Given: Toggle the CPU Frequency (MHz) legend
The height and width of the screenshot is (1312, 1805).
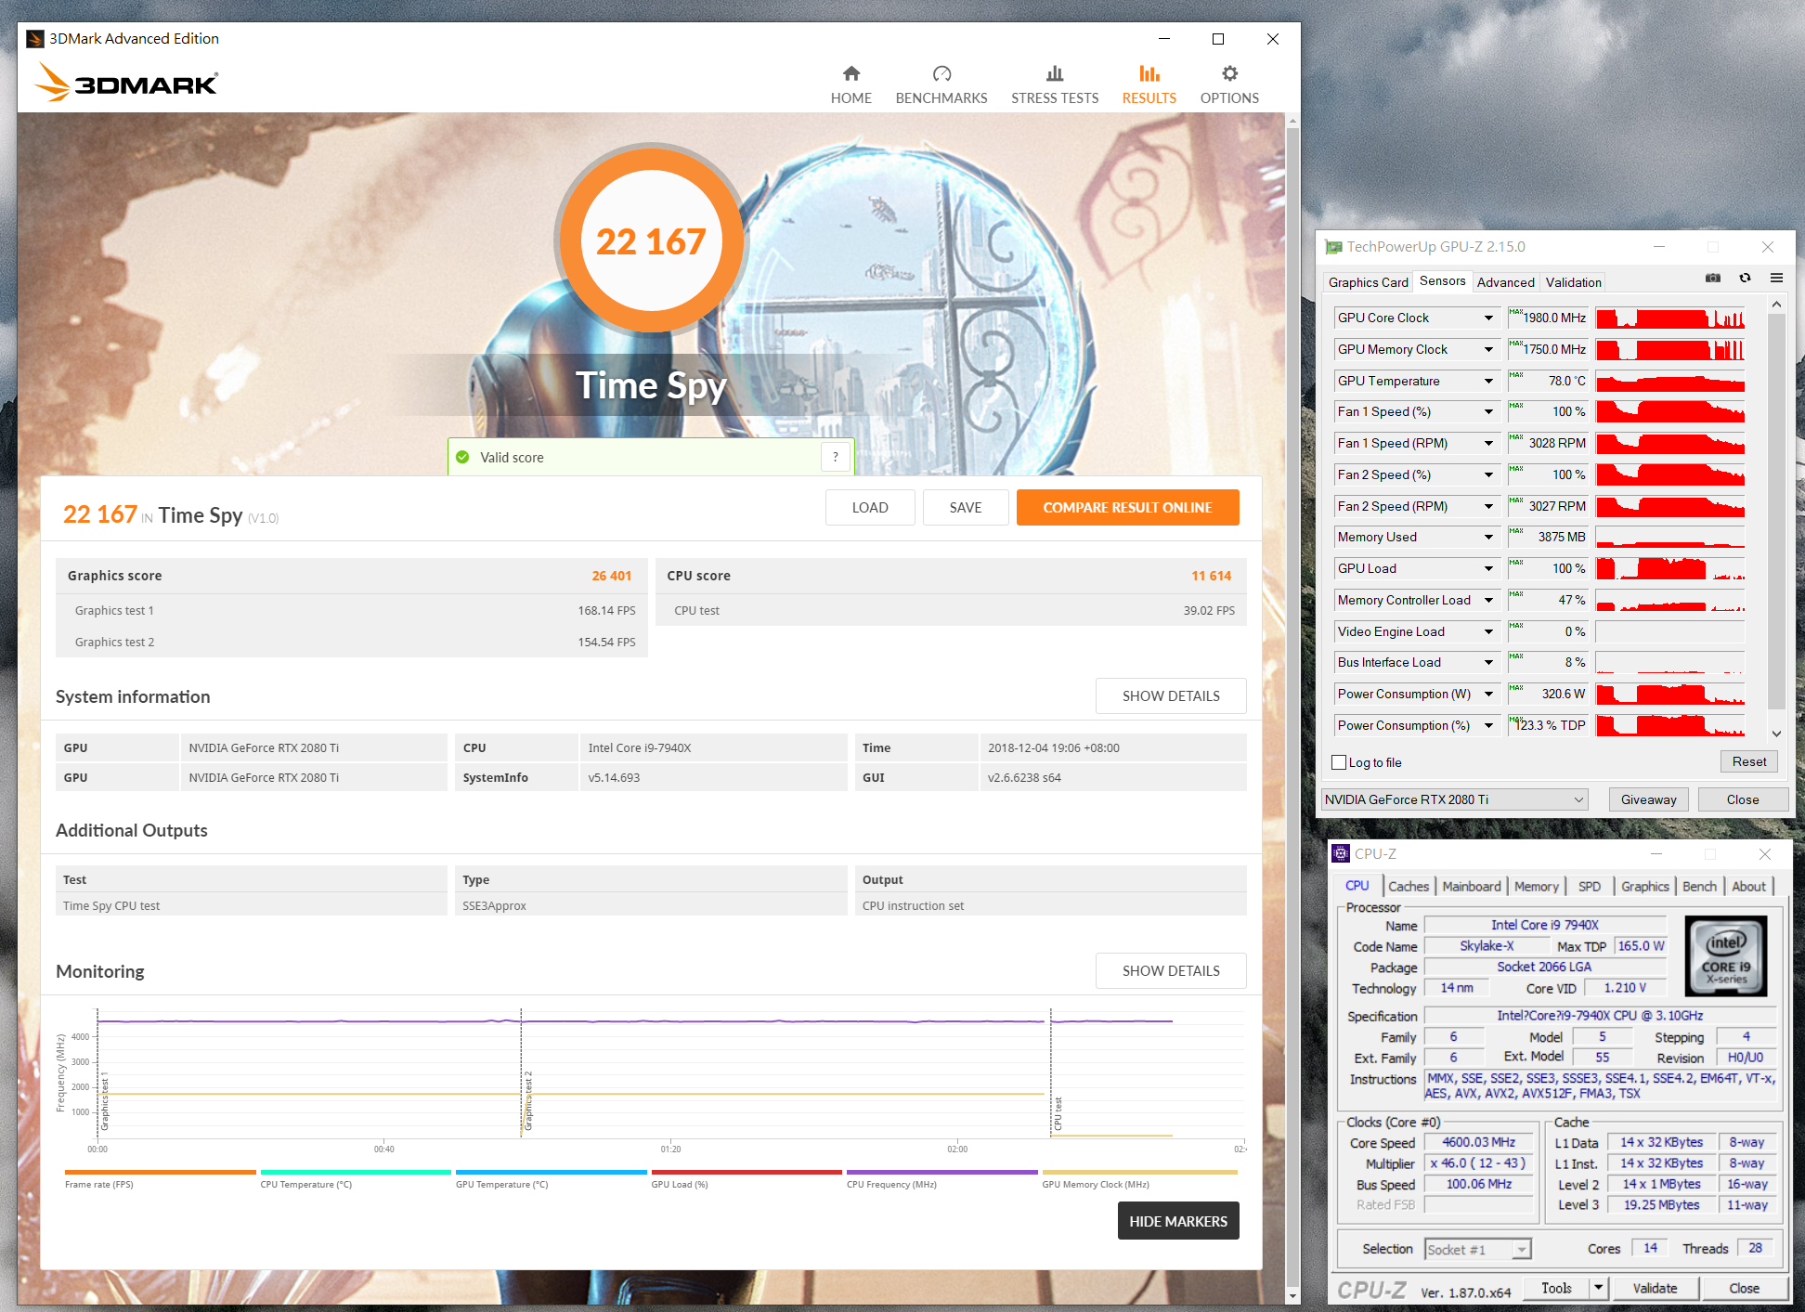Looking at the screenshot, I should point(941,1178).
